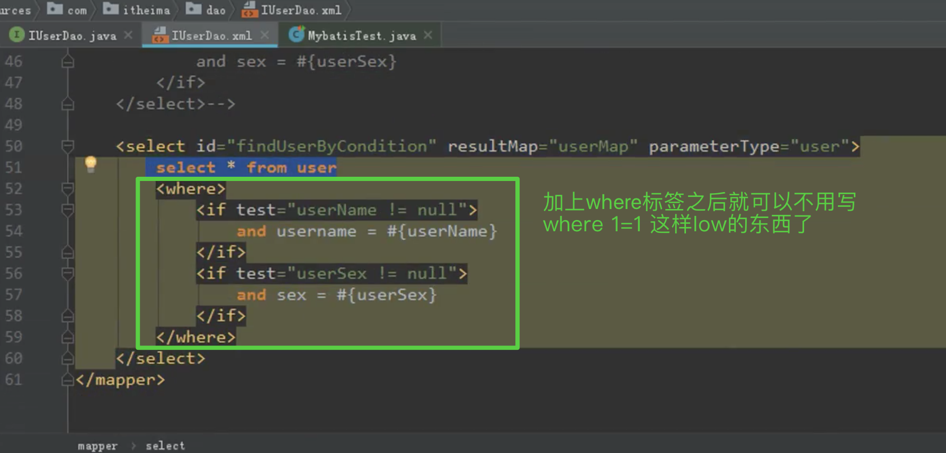Click the select breadcrumb in the bottom bar
Viewport: 946px width, 453px height.
tap(165, 446)
